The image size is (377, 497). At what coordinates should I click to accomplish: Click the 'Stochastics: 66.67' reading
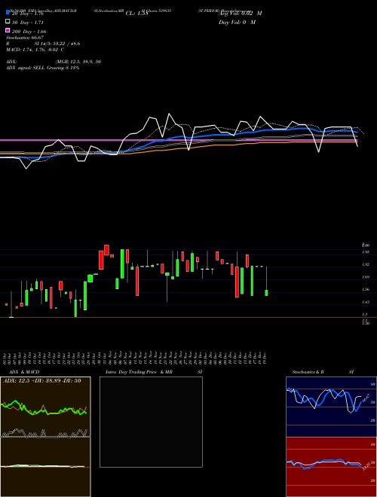25,38
